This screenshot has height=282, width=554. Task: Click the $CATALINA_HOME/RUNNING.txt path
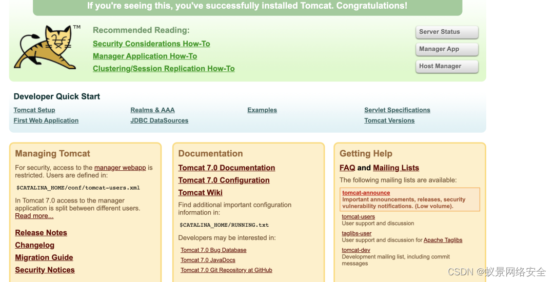(x=224, y=225)
